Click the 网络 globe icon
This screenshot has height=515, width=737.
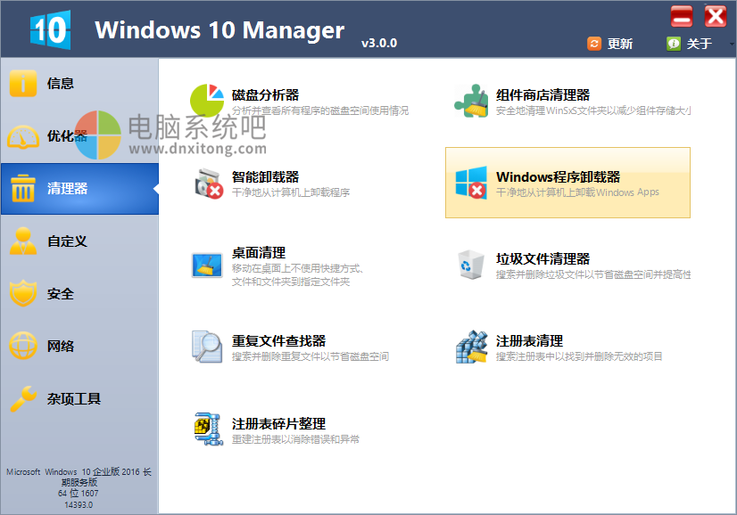click(22, 346)
